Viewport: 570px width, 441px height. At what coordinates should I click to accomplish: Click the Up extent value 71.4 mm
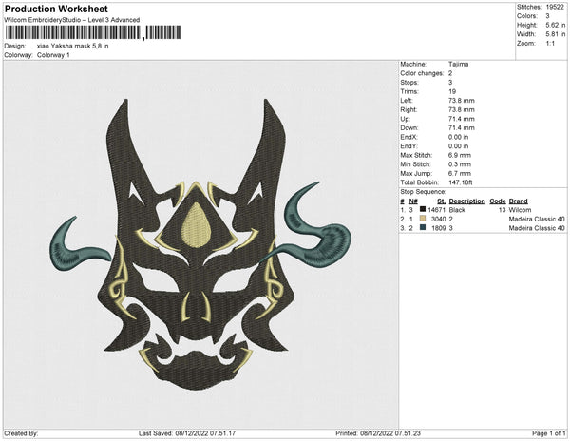pyautogui.click(x=462, y=119)
